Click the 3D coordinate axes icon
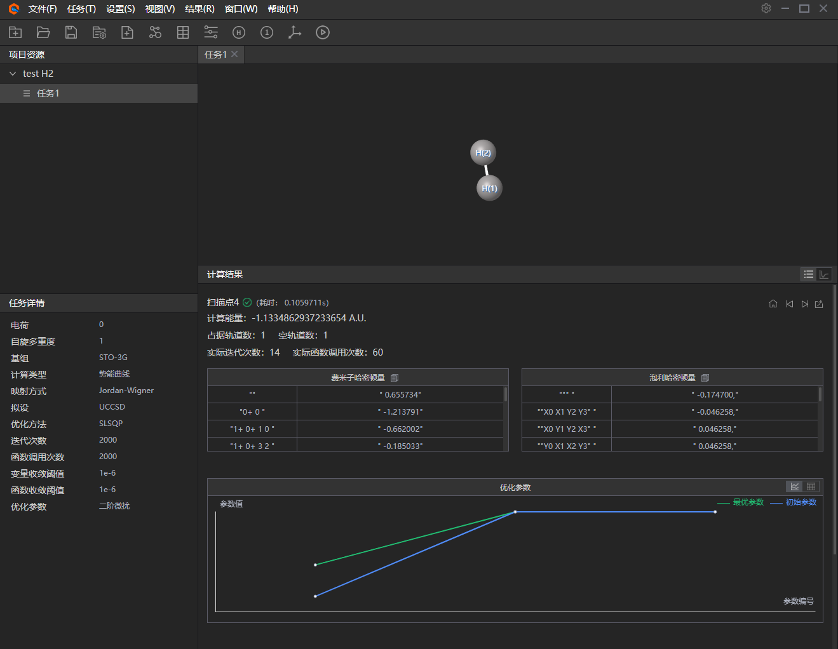Screen dimensions: 838x649 coord(295,32)
